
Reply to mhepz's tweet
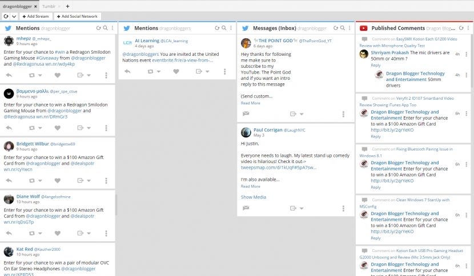pos(9,75)
